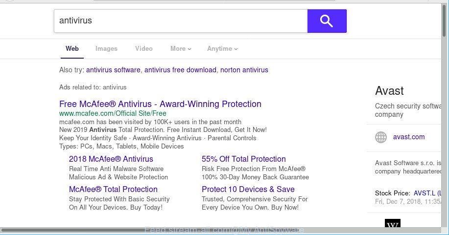Open 55% Off Total Protection sublink

(x=244, y=159)
